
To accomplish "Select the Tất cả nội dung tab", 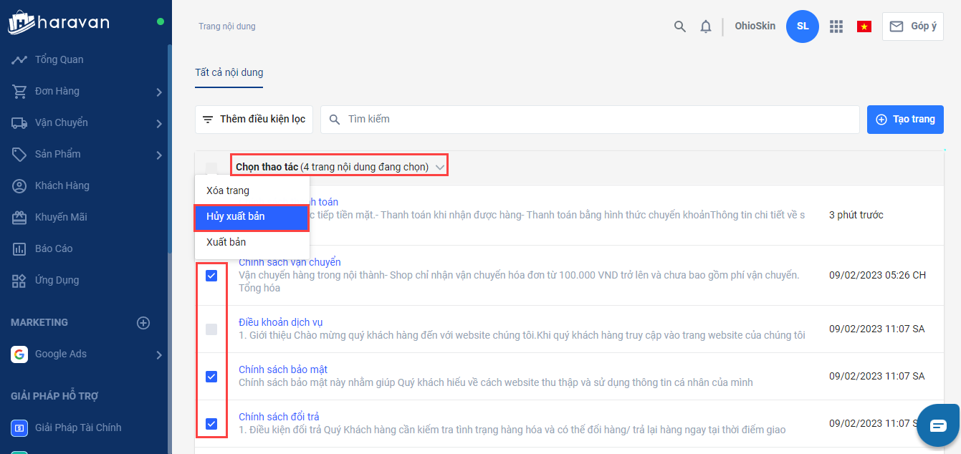I will click(229, 73).
